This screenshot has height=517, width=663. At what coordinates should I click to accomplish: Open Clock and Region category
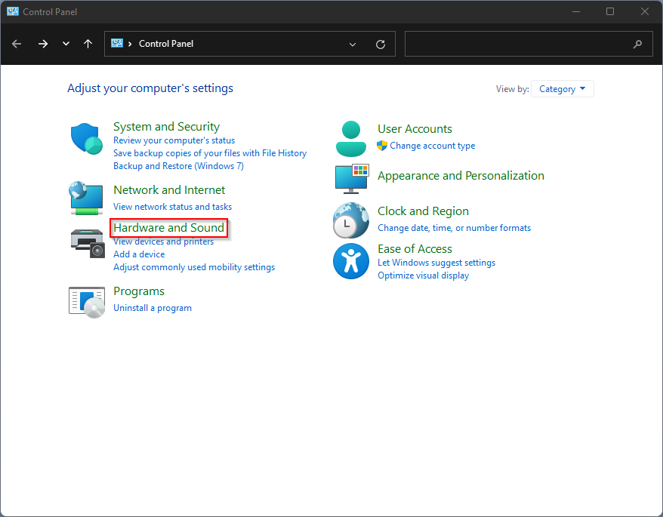[x=423, y=211]
